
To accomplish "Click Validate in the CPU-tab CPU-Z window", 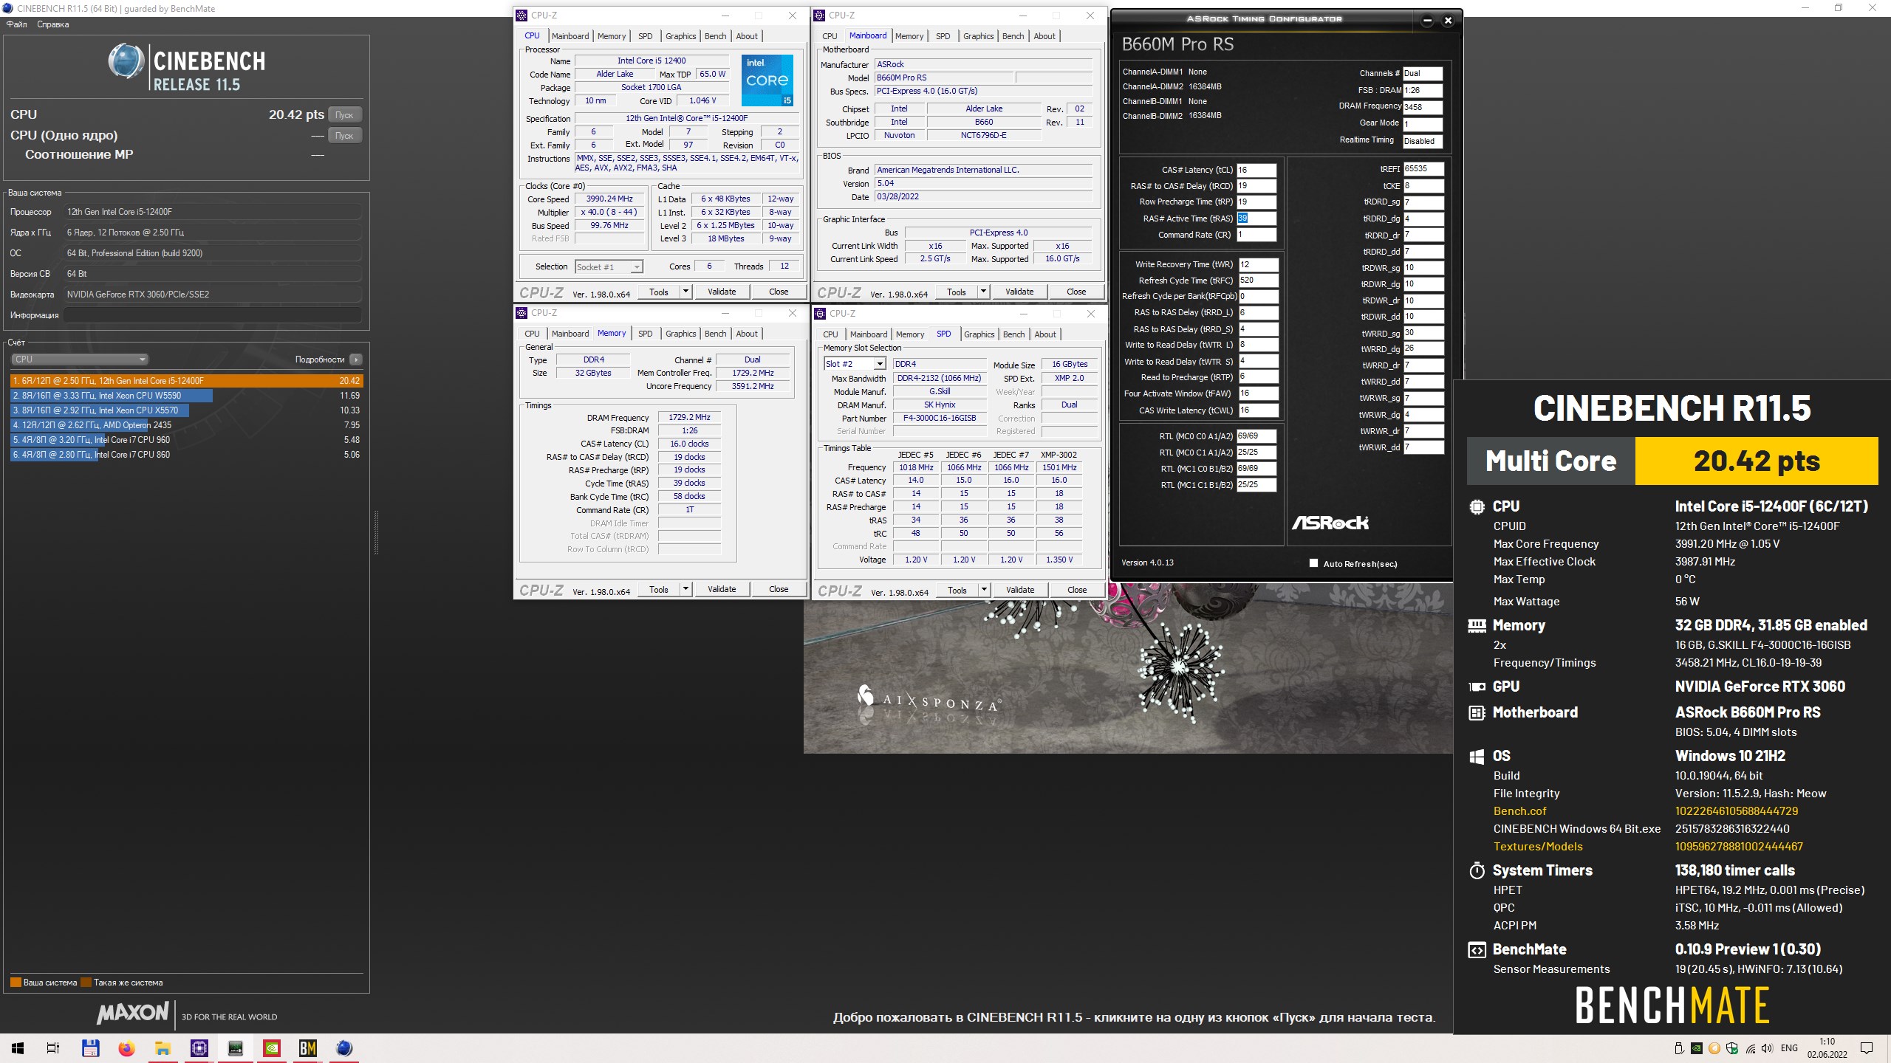I will tap(722, 292).
